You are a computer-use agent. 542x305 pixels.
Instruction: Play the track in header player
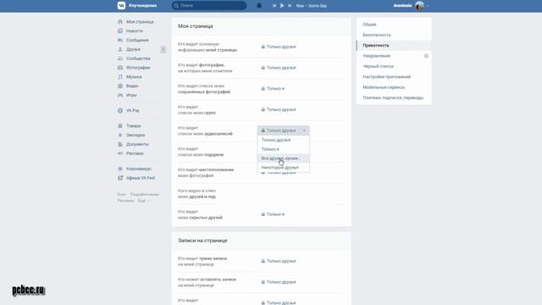pyautogui.click(x=282, y=6)
